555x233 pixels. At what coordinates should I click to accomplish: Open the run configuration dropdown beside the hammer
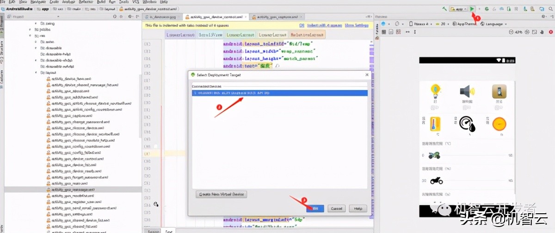point(458,9)
